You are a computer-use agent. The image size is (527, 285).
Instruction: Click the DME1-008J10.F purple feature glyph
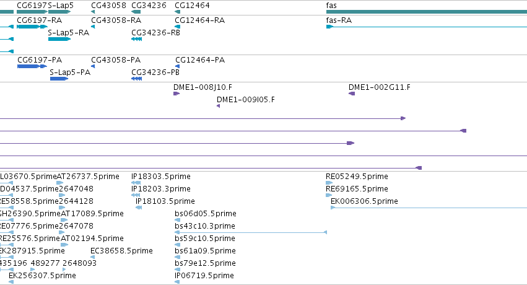176,94
